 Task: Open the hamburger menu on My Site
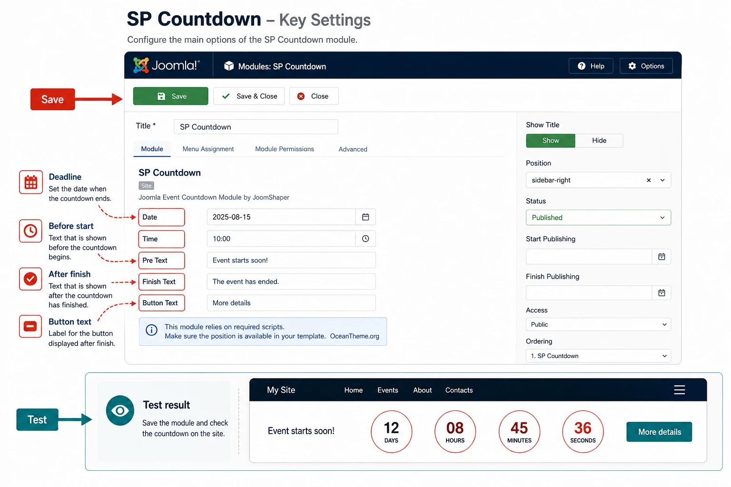point(680,390)
